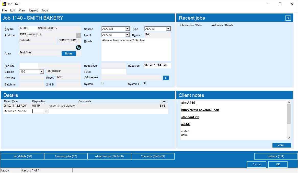Image resolution: width=298 pixels, height=173 pixels.
Task: Open Attachments (Shift+F8) tab
Action: [x=109, y=156]
